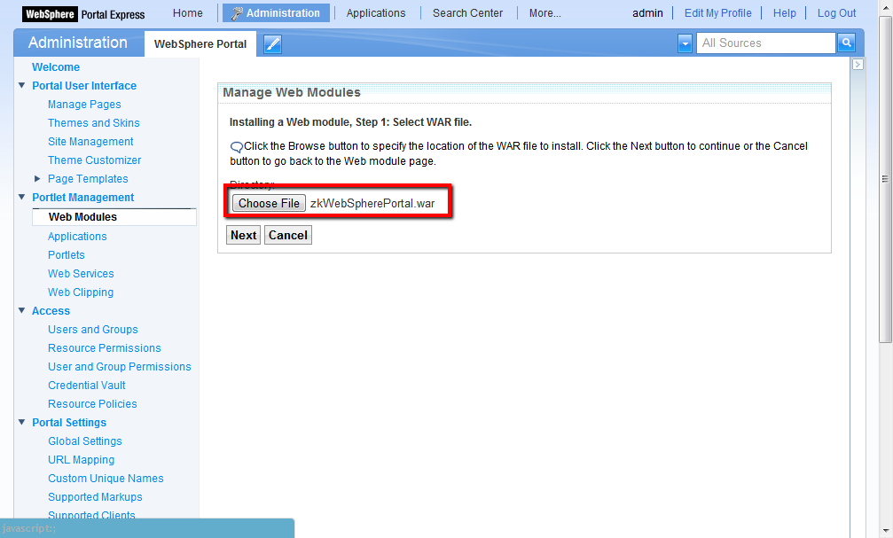
Task: Collapse the Access section
Action: tap(21, 310)
